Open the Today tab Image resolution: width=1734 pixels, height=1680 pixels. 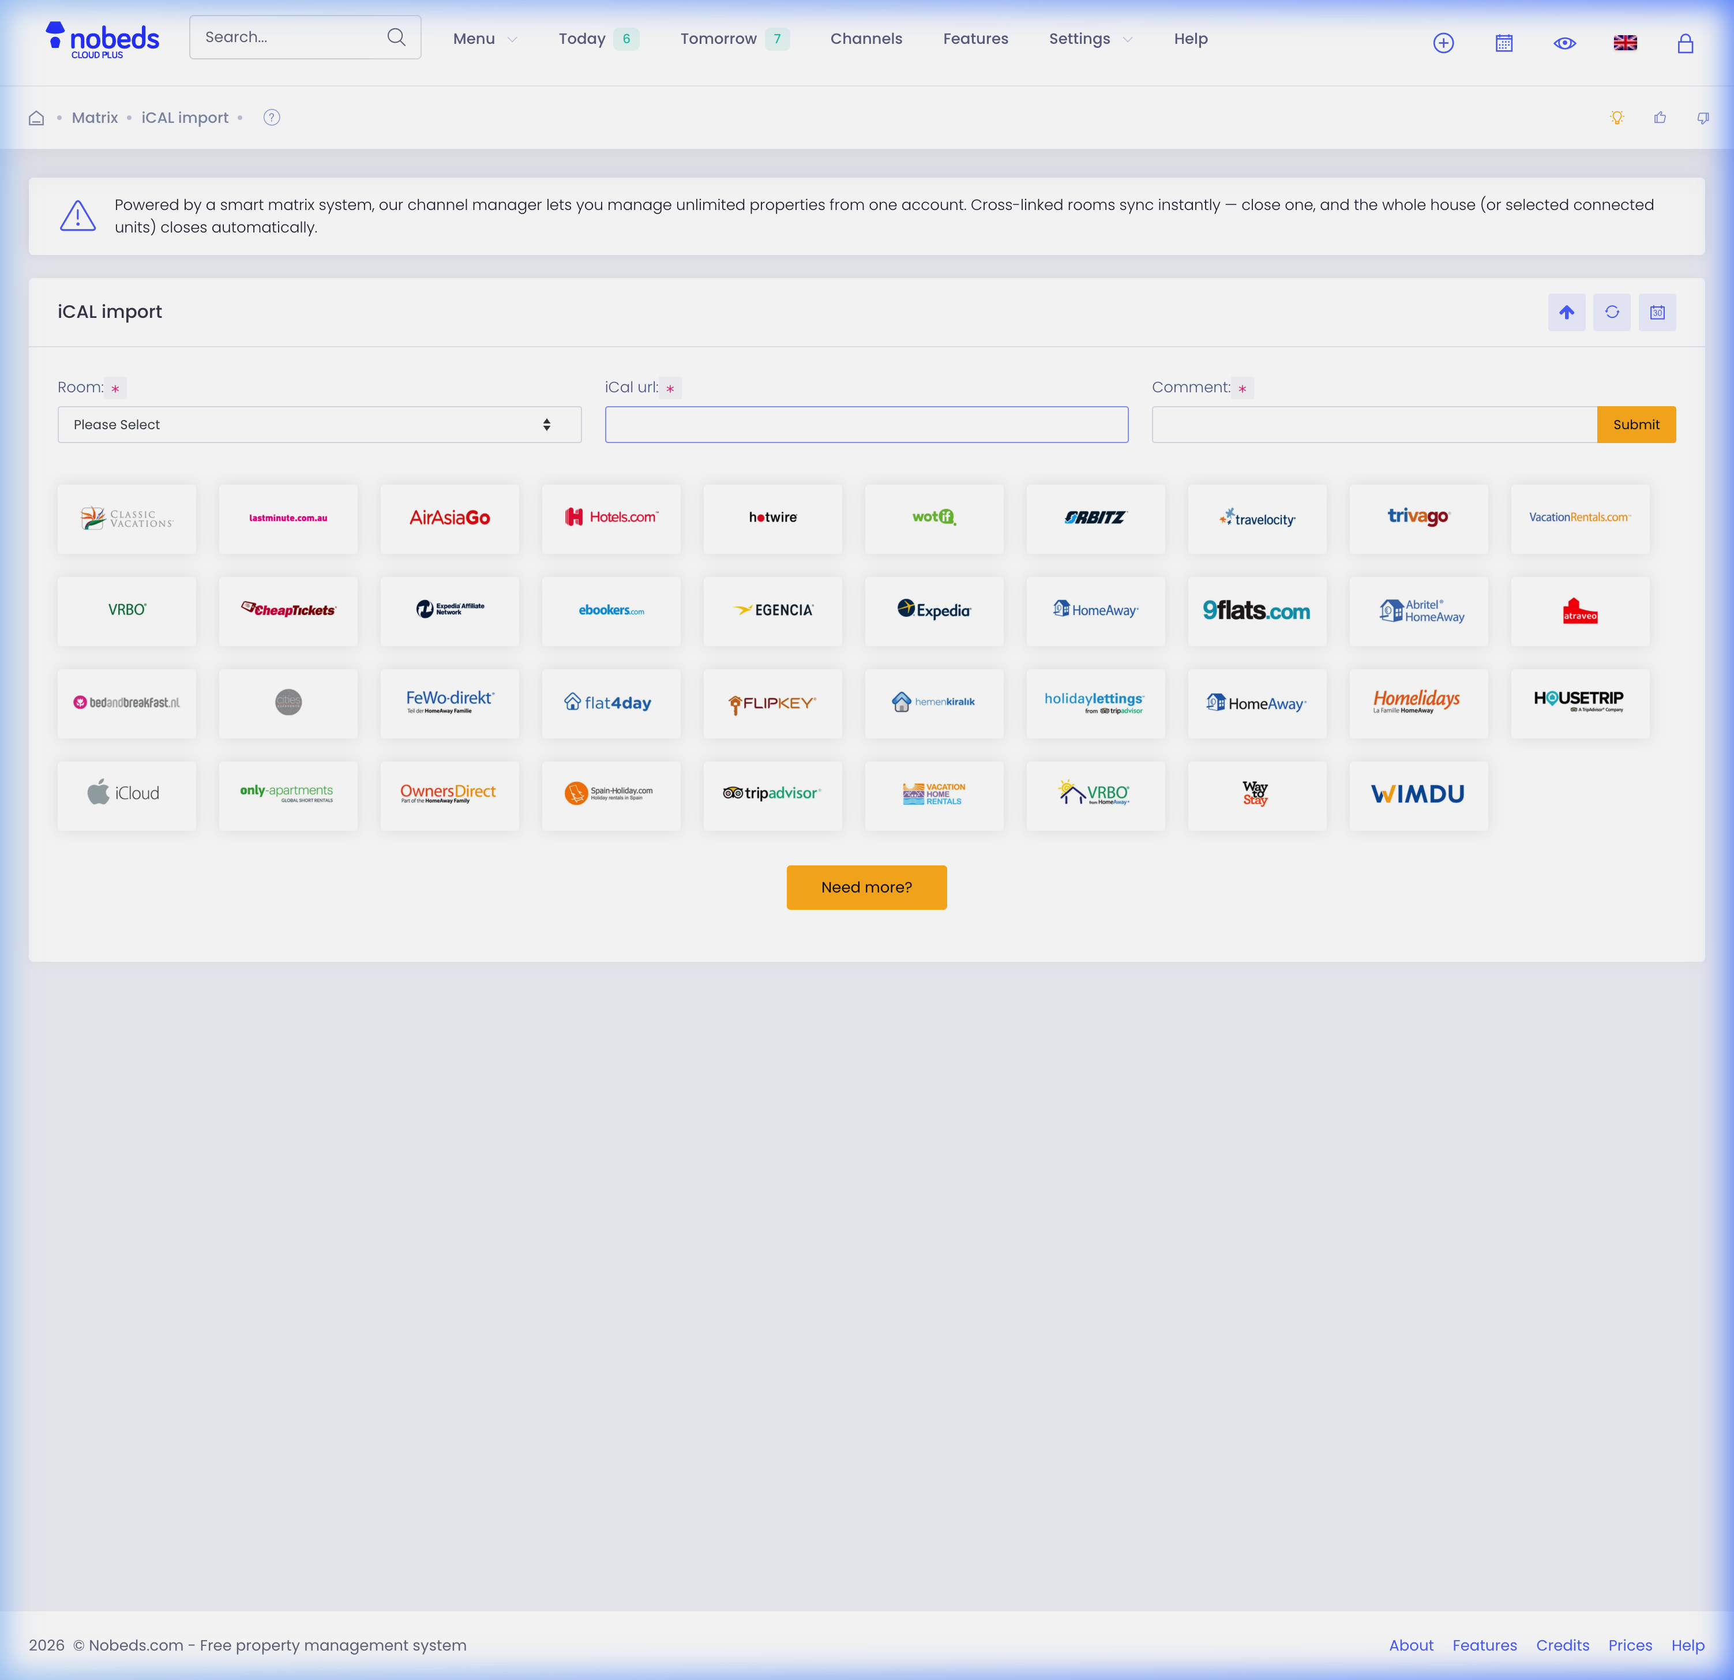(x=598, y=39)
